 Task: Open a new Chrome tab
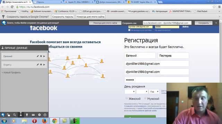[160, 2]
